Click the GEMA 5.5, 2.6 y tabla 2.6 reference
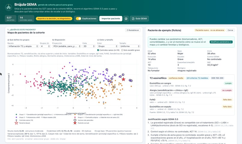The image size is (242, 144). coord(209,132)
